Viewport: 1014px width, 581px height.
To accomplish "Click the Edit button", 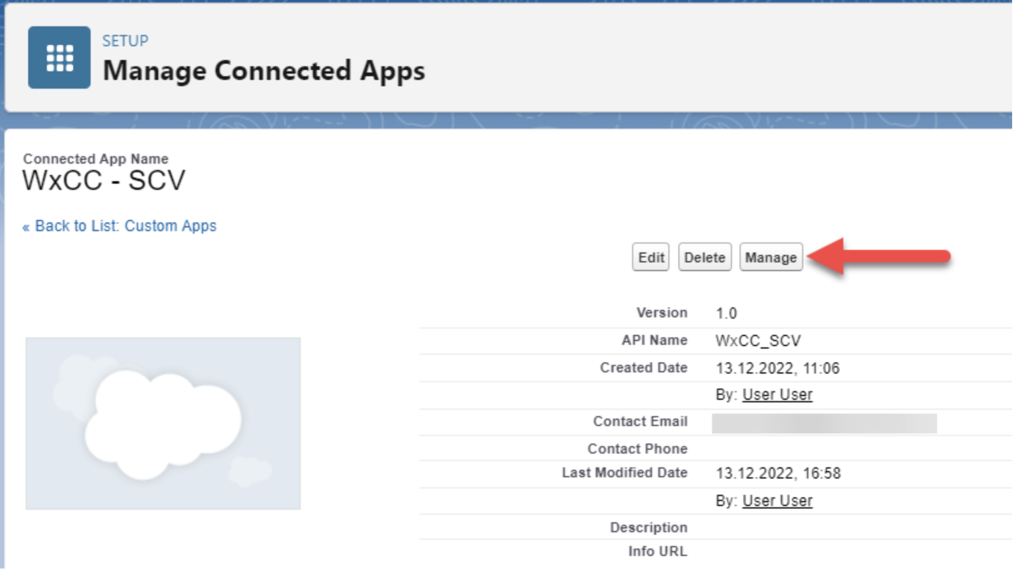I will pos(651,257).
